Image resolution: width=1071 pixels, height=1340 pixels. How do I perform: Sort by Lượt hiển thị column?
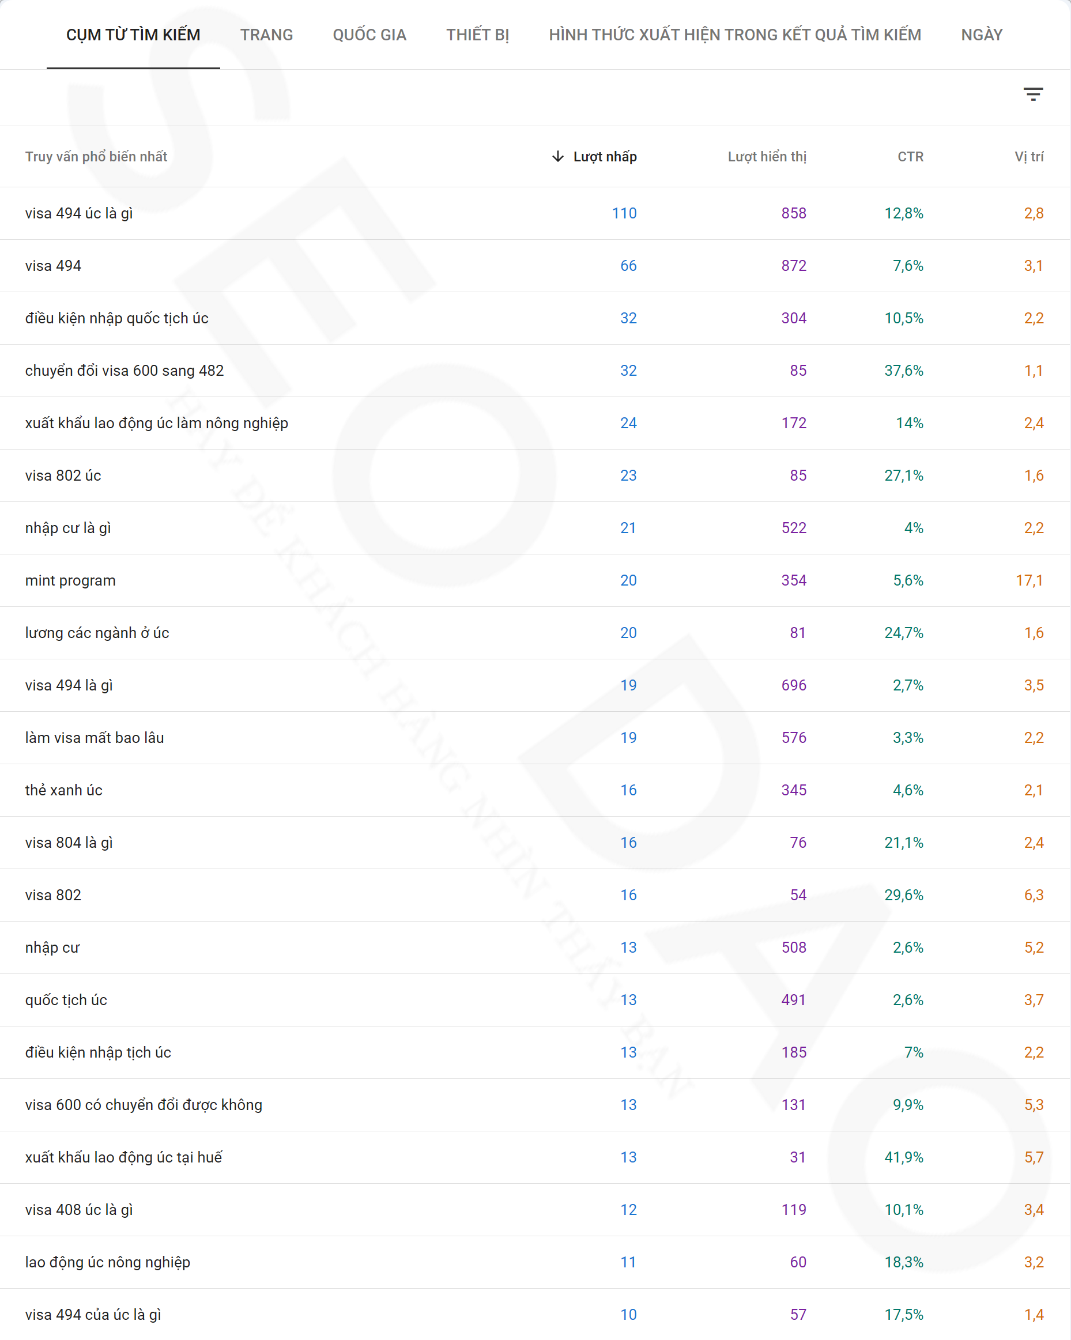tap(767, 157)
